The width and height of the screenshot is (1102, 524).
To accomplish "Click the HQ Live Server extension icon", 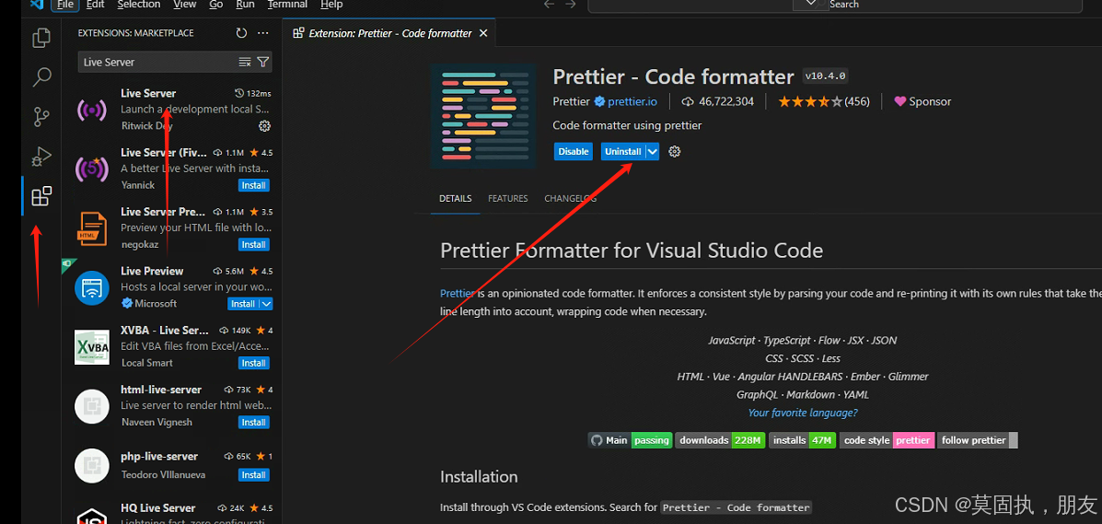I will pyautogui.click(x=91, y=516).
